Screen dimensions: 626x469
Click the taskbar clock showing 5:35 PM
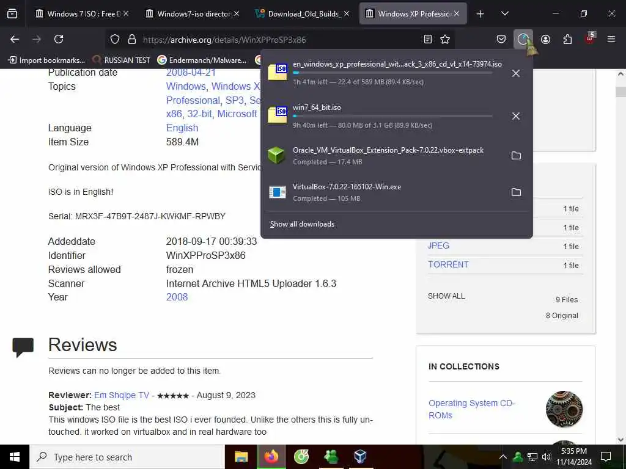click(x=574, y=457)
